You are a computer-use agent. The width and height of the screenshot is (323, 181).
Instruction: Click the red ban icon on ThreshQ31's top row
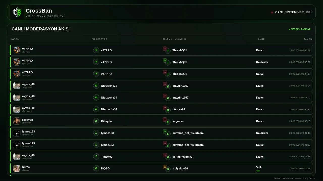click(165, 49)
